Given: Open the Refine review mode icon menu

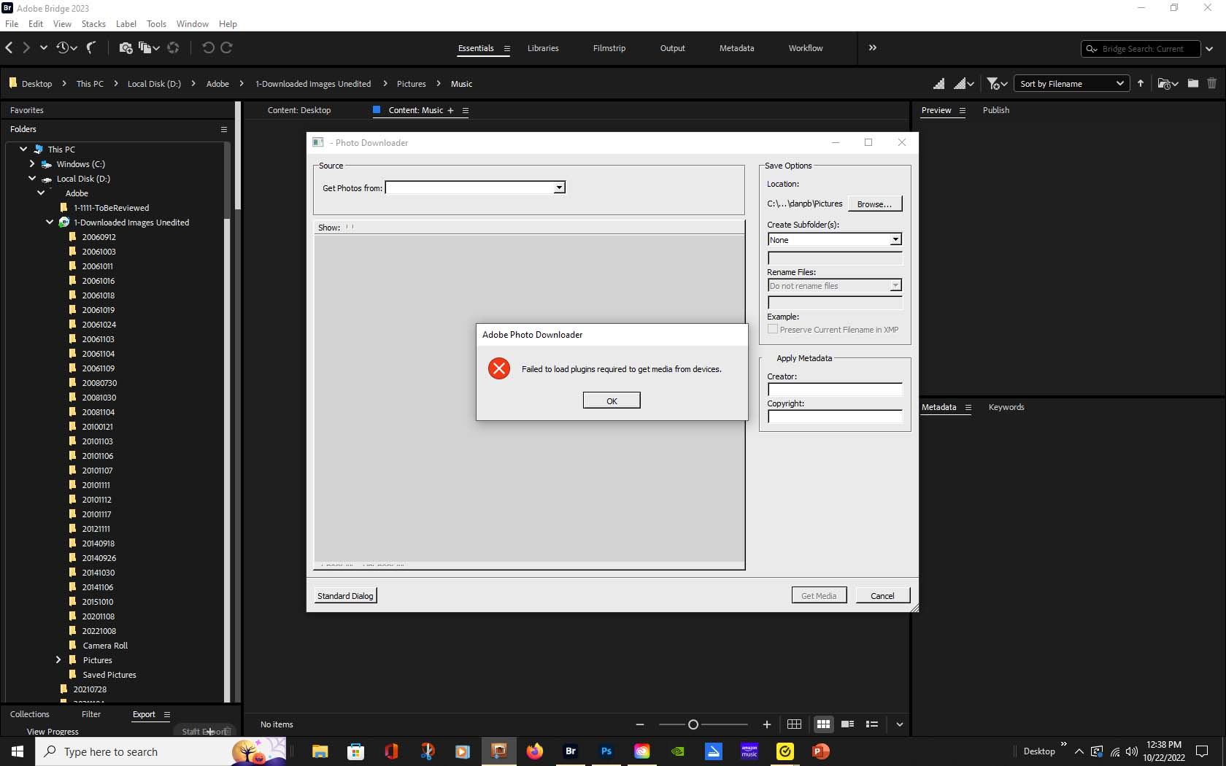Looking at the screenshot, I should click(149, 48).
